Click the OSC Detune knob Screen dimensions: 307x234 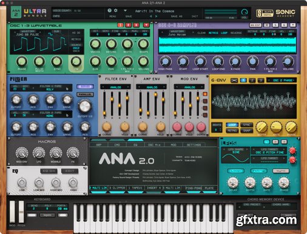(111, 44)
